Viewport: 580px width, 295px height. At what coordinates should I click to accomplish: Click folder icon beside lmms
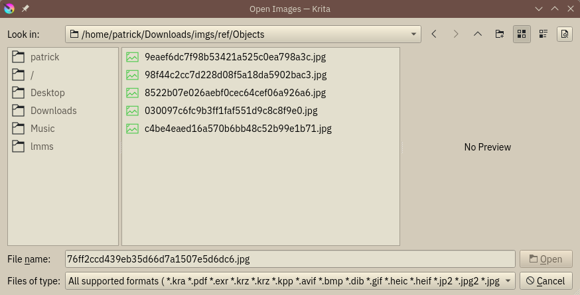[x=18, y=146]
